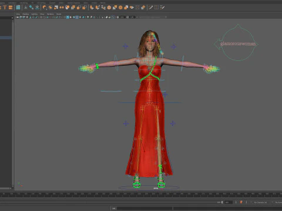Select the blue cross control right of the knees
Screen dimensions: 282x211
[173, 123]
